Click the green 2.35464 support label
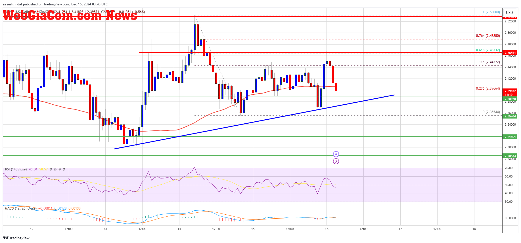This screenshot has width=521, height=243. [x=510, y=116]
